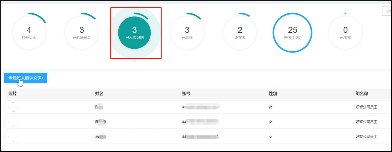Click the 姓名 column header

tap(99, 93)
